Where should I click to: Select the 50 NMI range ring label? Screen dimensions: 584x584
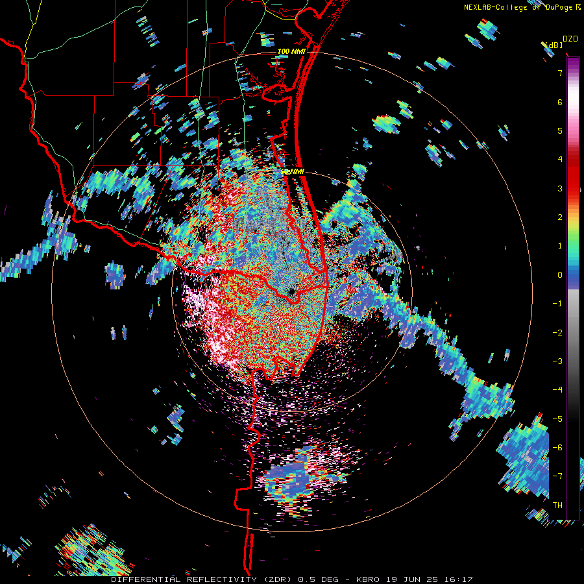[x=293, y=172]
